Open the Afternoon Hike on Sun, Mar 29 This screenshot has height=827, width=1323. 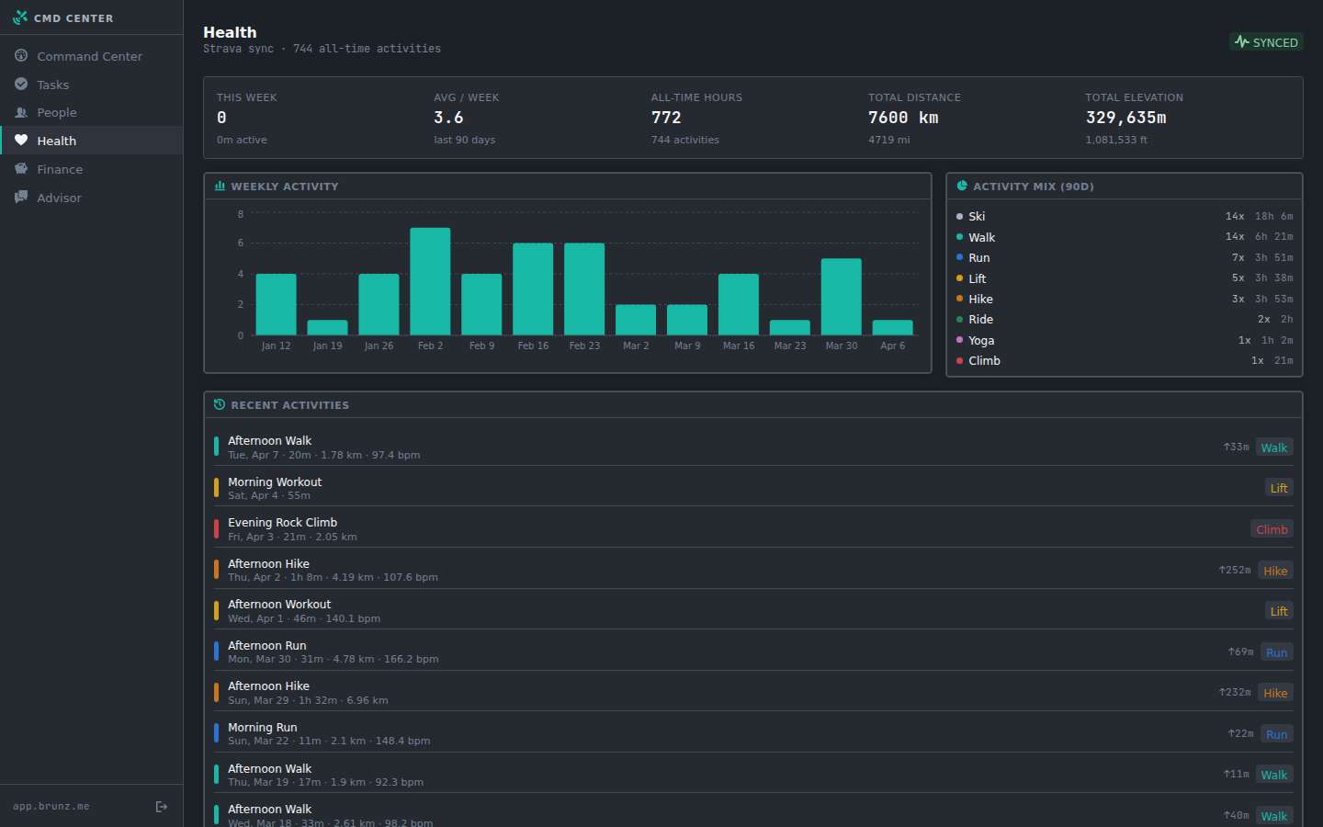click(753, 693)
